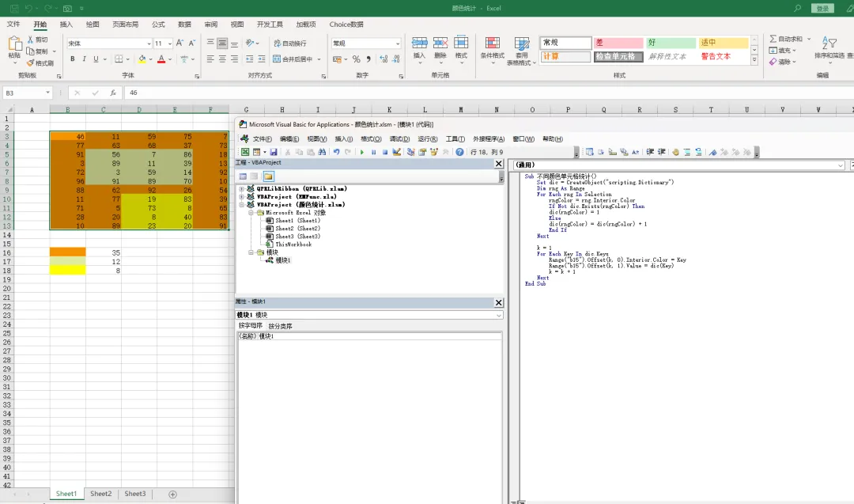This screenshot has height=504, width=854.
Task: Click the Indent icon in VBA Edit toolbar
Action: point(650,152)
